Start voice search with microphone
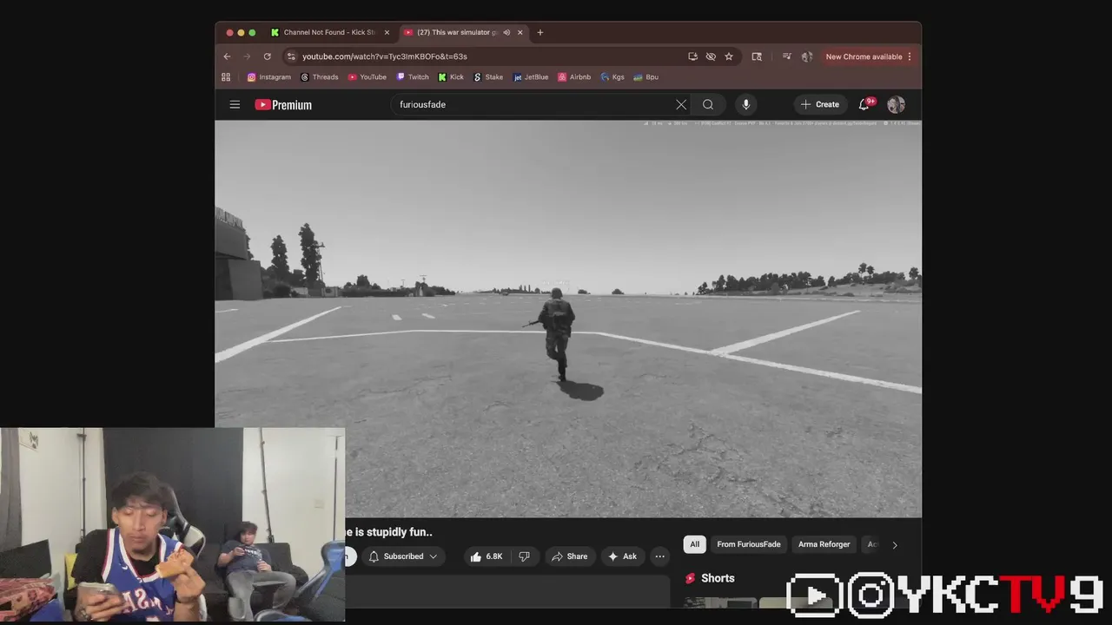 click(745, 104)
